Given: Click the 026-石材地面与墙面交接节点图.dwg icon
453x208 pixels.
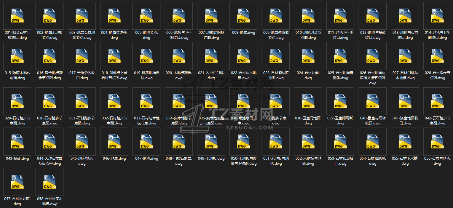Looking at the screenshot, I should 373,56.
